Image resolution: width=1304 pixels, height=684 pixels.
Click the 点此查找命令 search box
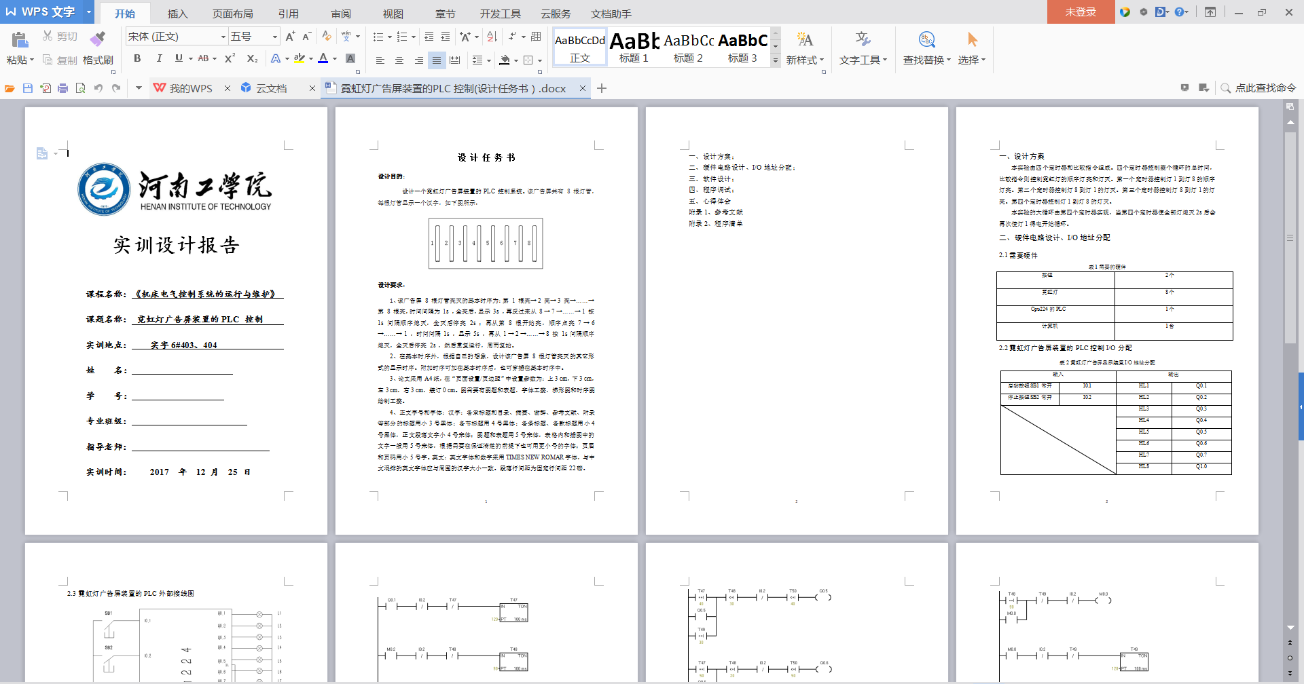(x=1258, y=88)
